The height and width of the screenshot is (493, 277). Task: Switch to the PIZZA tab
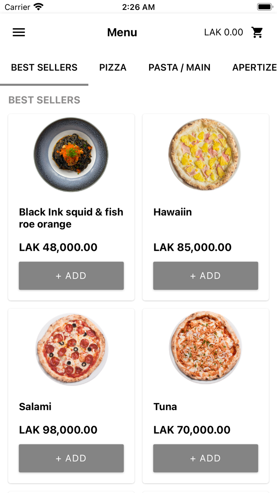tap(113, 68)
